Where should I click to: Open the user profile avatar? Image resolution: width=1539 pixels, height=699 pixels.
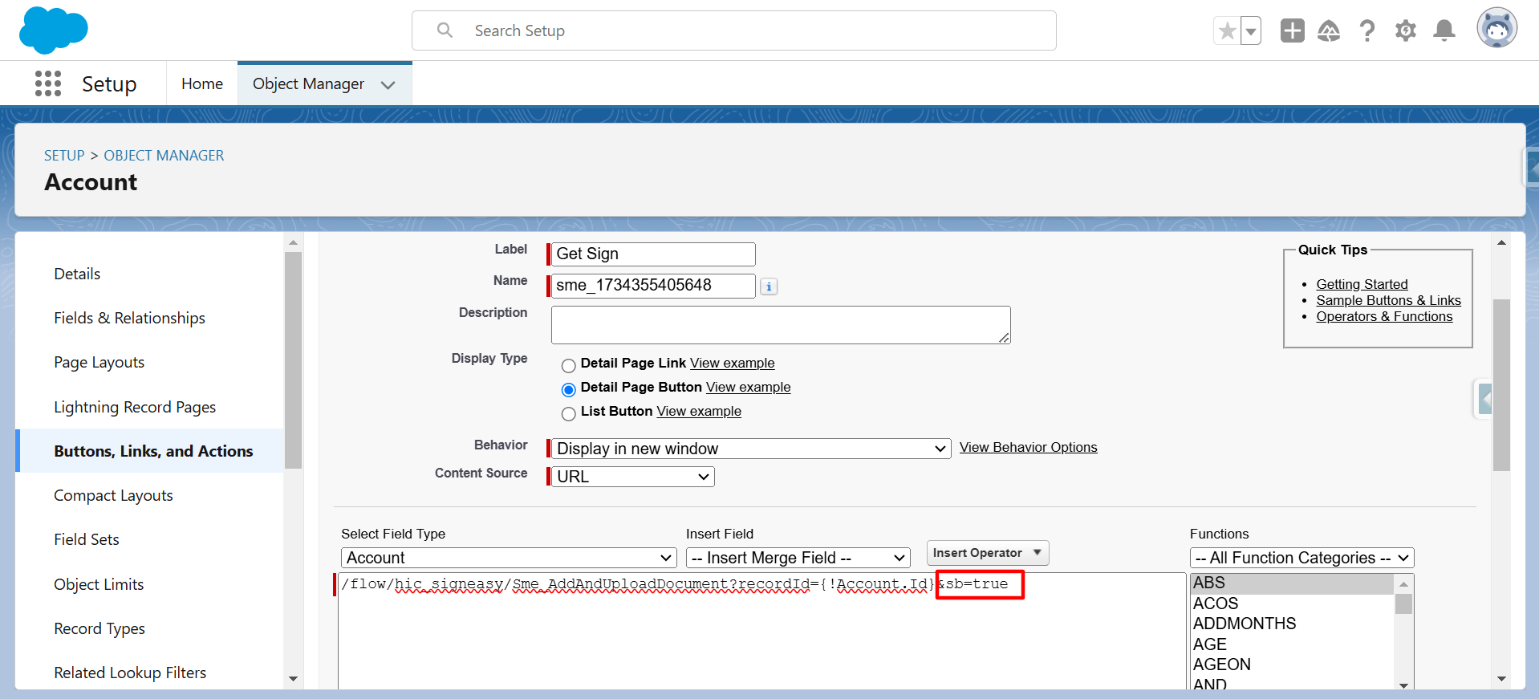point(1497,29)
